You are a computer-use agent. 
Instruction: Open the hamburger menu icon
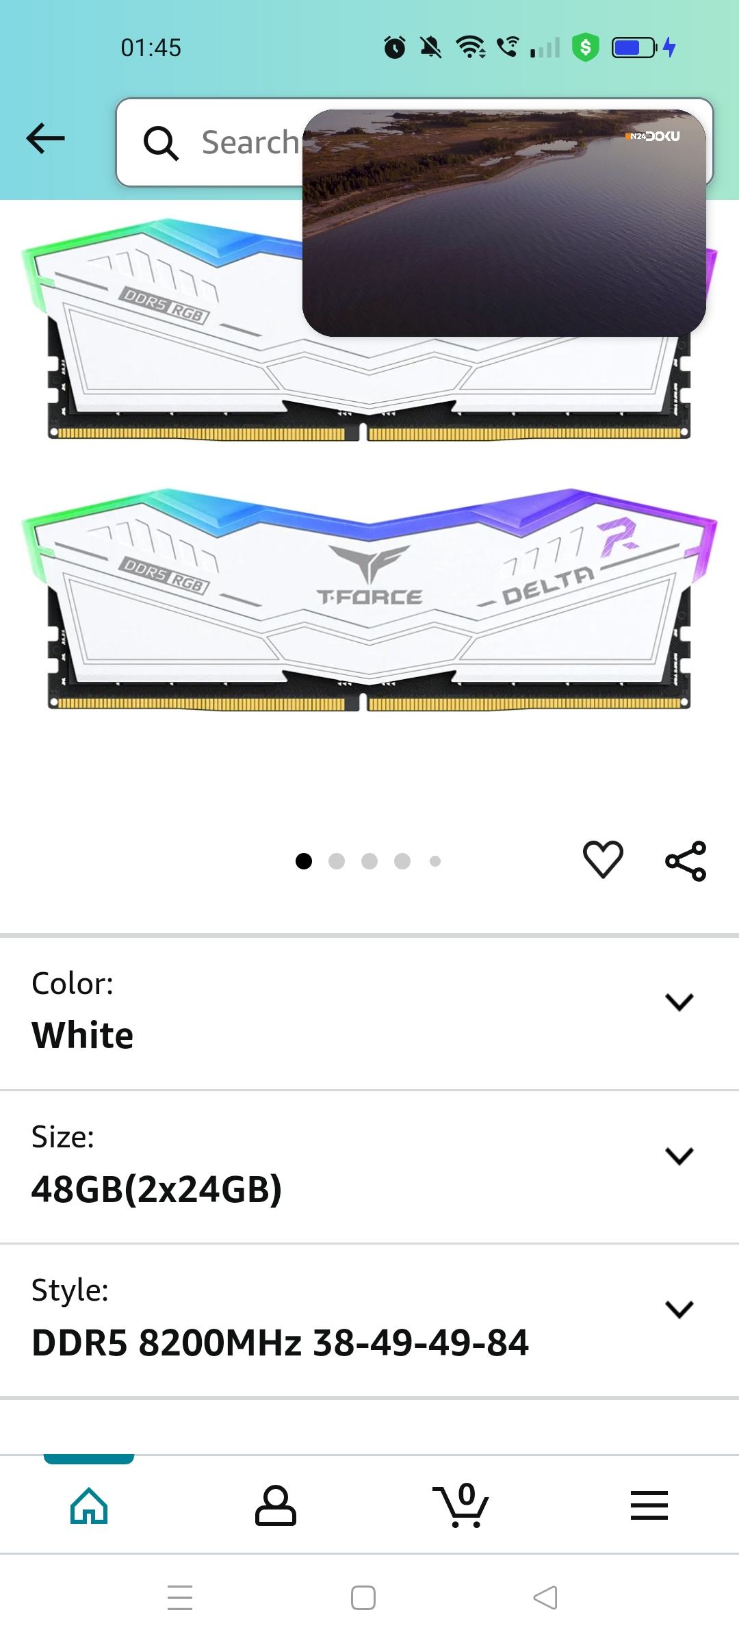click(649, 1506)
